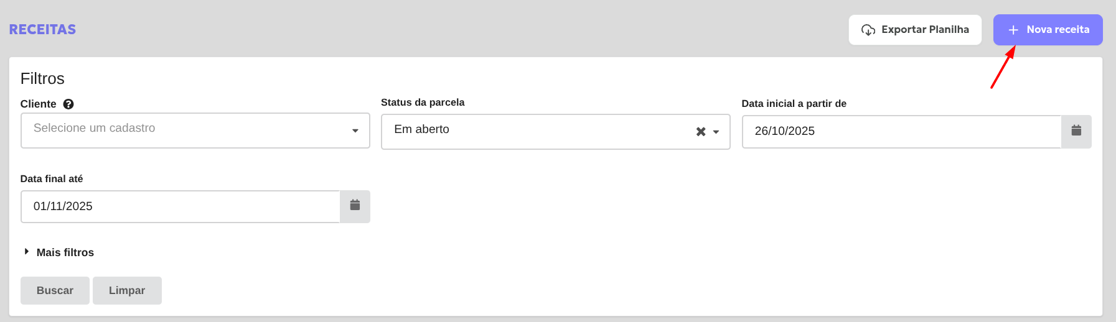Click the plus icon on Nova receita
This screenshot has height=322, width=1116.
tap(1013, 30)
